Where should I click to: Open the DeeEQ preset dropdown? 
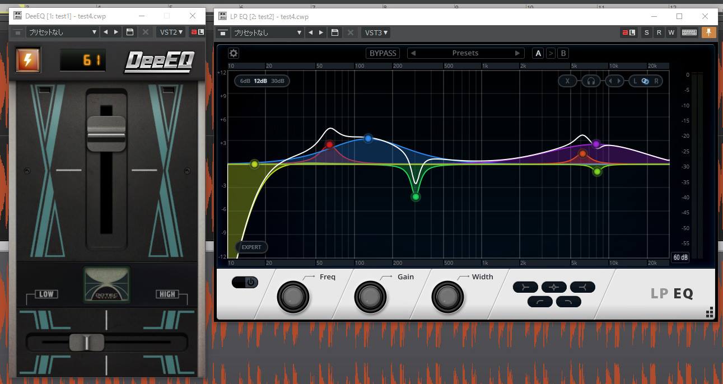click(62, 32)
